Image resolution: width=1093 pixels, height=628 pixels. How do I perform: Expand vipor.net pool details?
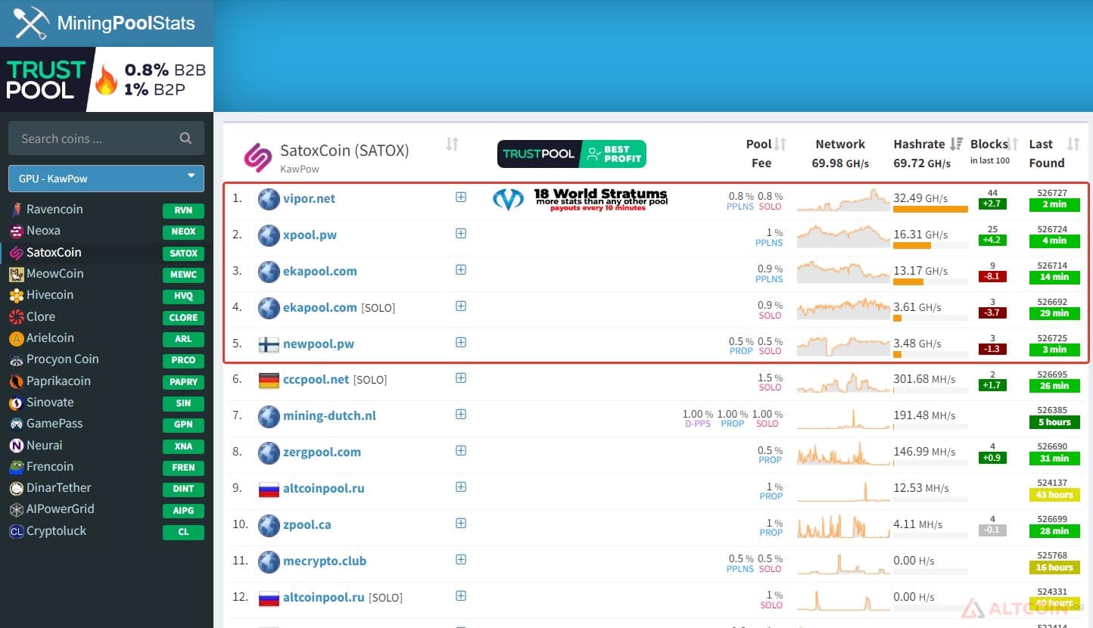click(460, 197)
